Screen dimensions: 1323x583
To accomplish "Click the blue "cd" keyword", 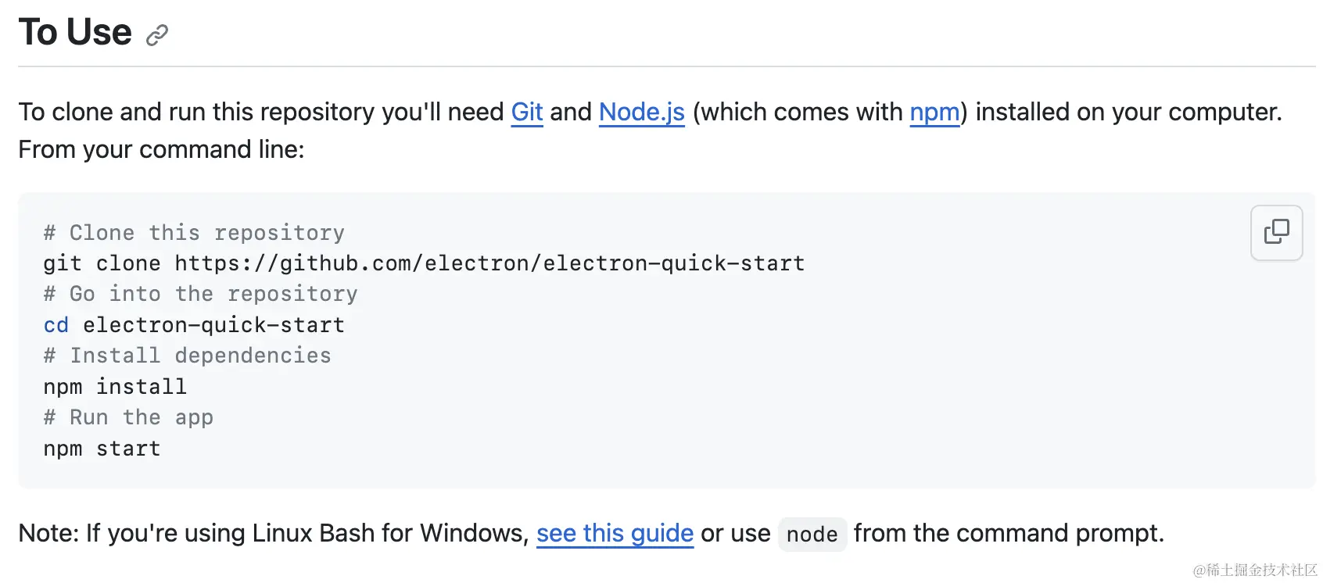I will coord(56,325).
